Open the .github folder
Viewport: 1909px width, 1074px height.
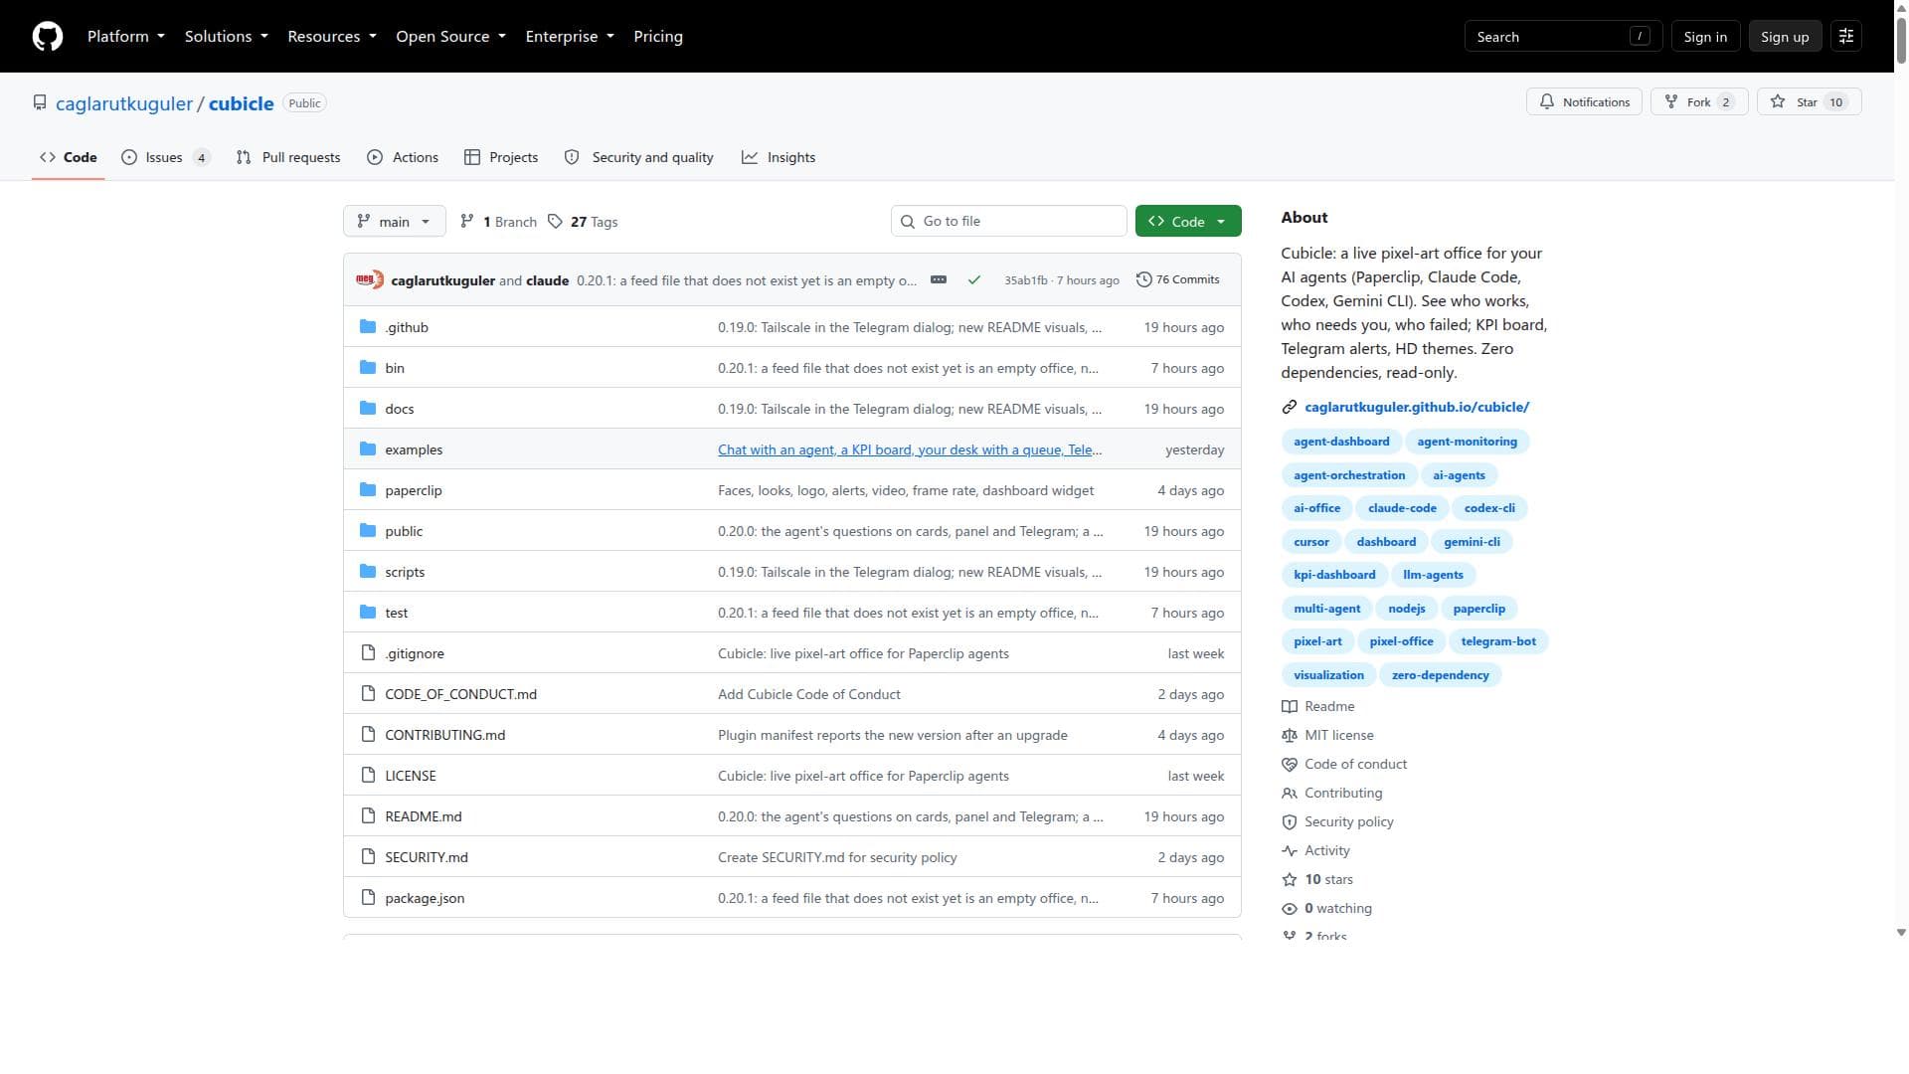pos(407,328)
